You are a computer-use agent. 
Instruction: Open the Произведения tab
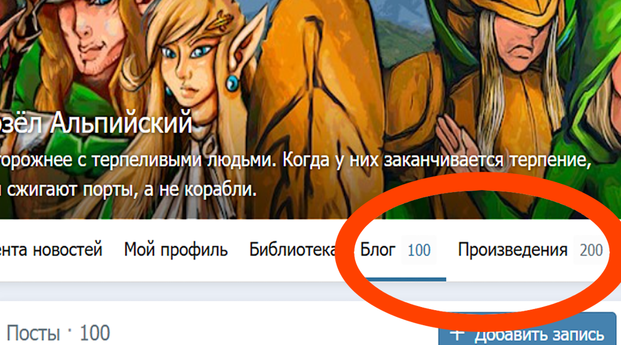(512, 251)
